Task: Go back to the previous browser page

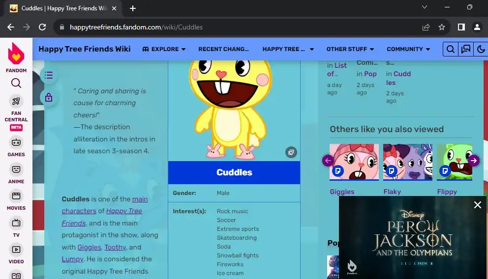Action: tap(11, 28)
